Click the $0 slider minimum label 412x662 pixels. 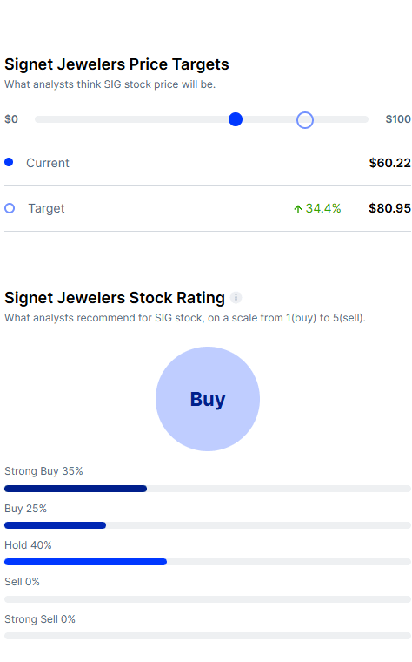coord(11,119)
